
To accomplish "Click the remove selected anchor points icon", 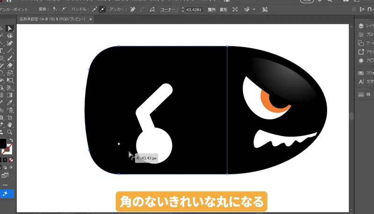I will (133, 9).
